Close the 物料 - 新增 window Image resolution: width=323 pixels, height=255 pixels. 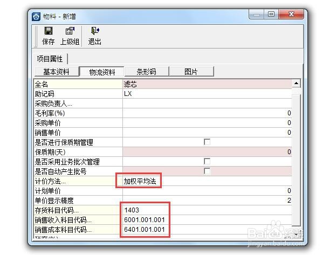(x=291, y=14)
